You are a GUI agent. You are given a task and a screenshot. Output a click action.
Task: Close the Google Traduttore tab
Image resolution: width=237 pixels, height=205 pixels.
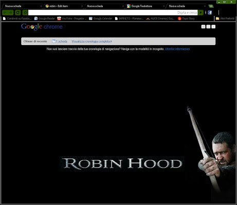163,6
